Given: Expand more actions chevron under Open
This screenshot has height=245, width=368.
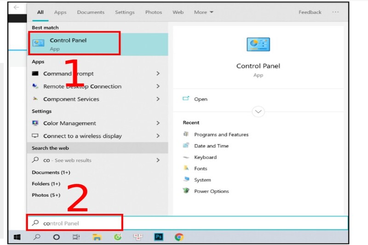Looking at the screenshot, I should (x=258, y=112).
